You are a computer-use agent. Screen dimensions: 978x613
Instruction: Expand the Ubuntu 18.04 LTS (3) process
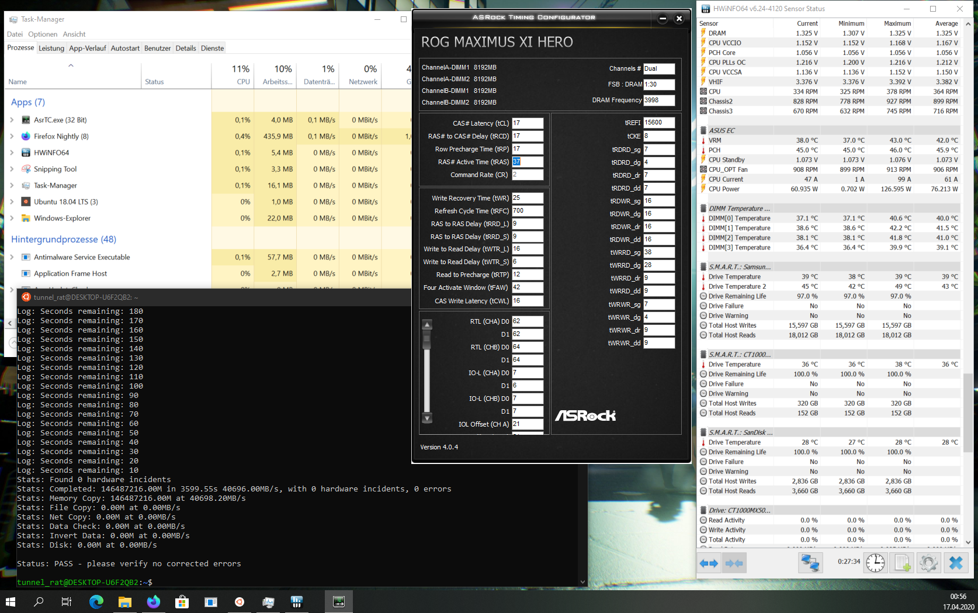pyautogui.click(x=12, y=202)
